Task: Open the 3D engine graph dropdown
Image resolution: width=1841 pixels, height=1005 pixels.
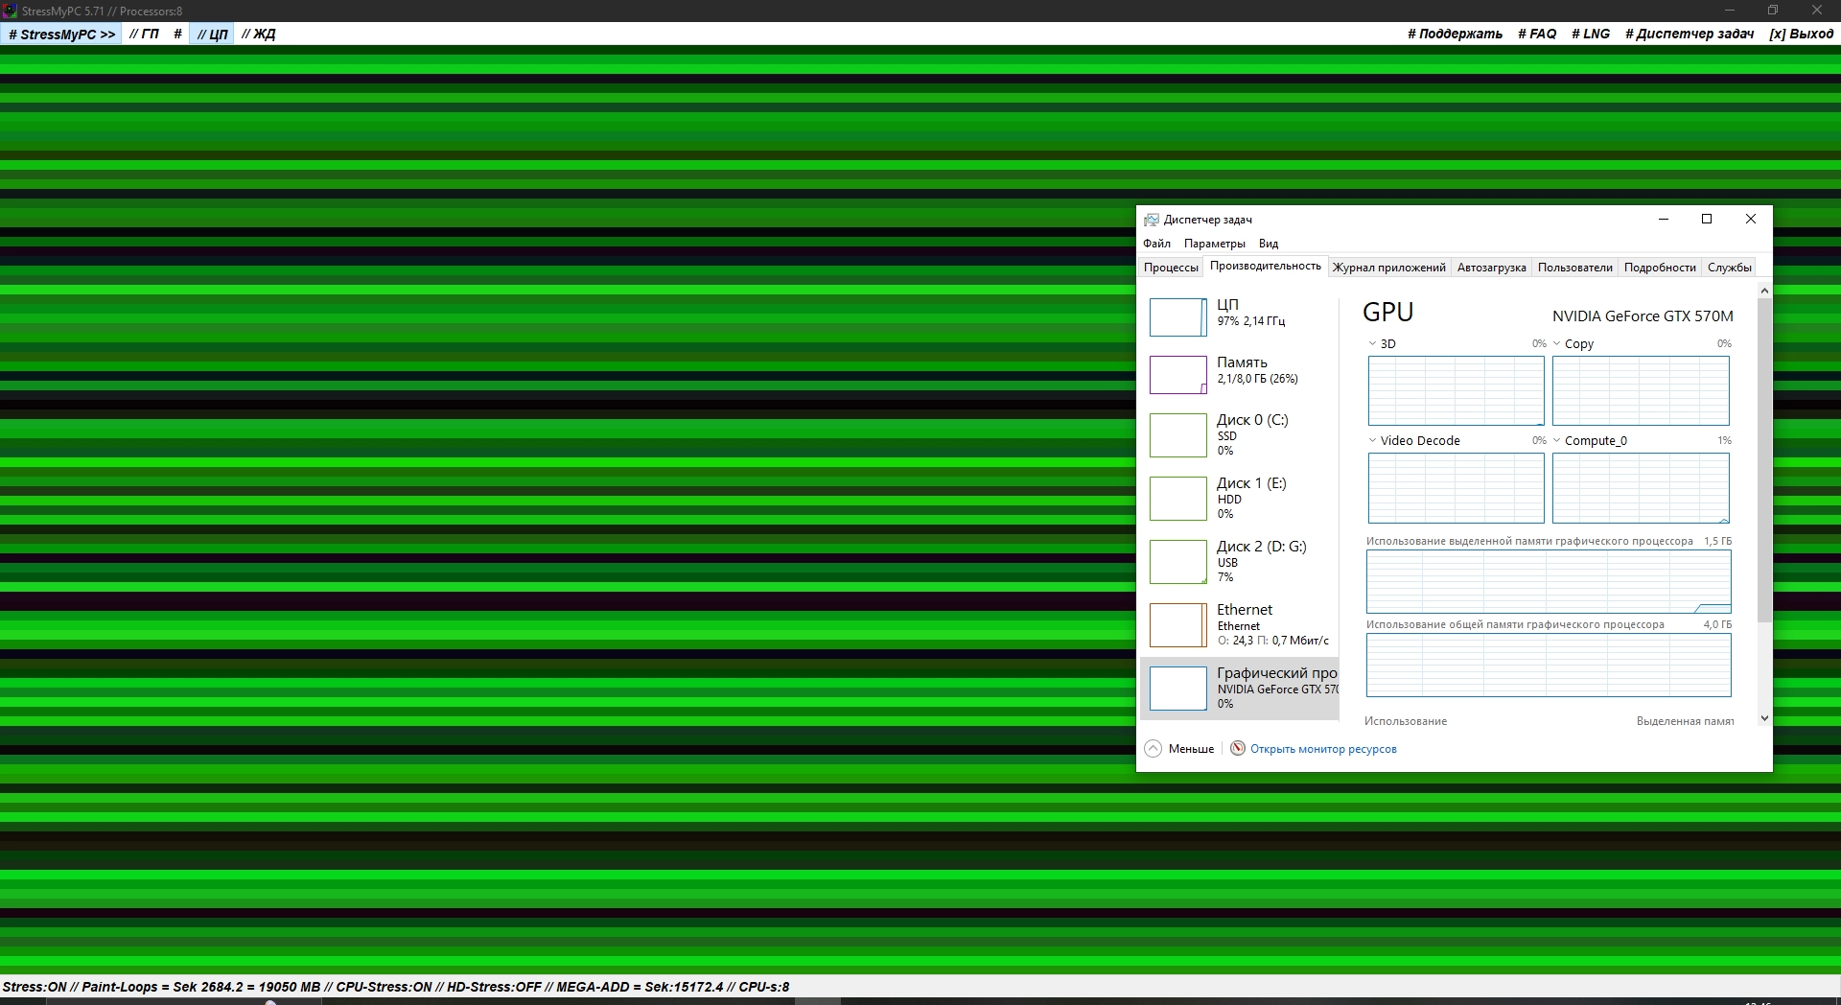Action: point(1372,344)
